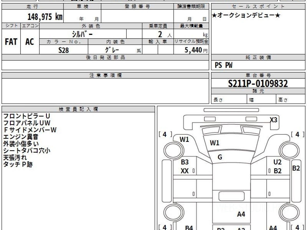Click the ★オークションデビュー★ sales note
Image resolution: width=307 pixels, height=230 pixels.
click(246, 16)
